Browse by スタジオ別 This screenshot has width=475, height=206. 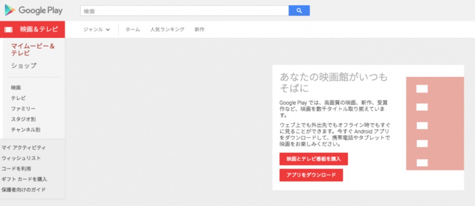(x=23, y=119)
